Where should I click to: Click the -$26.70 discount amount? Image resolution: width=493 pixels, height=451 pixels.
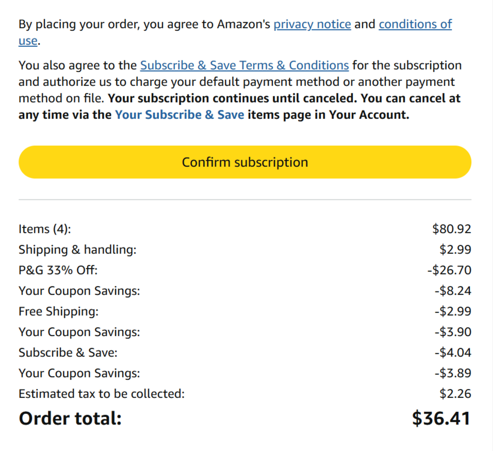point(449,270)
